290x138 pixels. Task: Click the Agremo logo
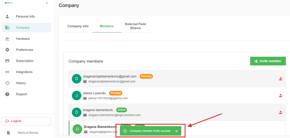pos(8,3)
